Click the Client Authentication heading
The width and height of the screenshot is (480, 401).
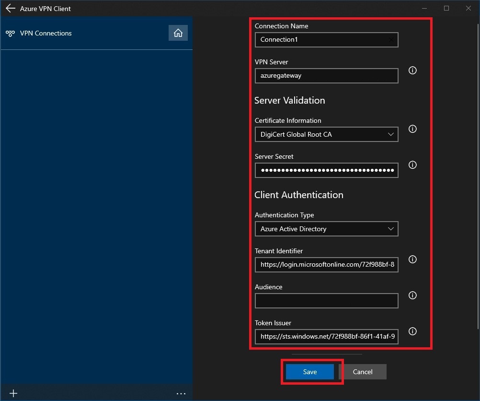point(299,195)
